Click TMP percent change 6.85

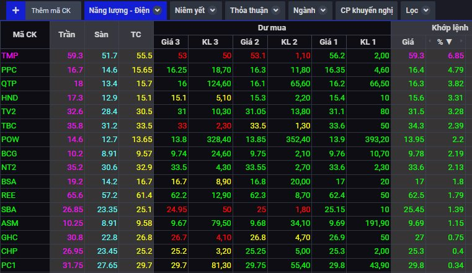pos(456,56)
